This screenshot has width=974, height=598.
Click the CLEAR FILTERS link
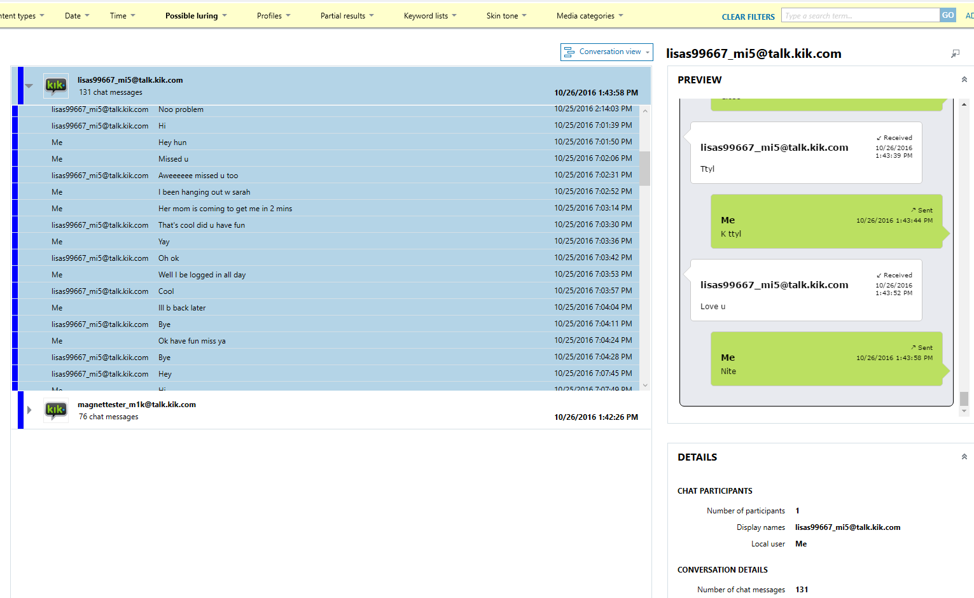748,17
